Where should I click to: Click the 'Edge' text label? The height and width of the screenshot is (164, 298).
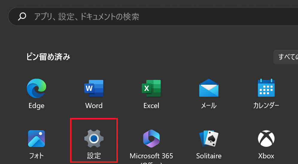tap(37, 106)
